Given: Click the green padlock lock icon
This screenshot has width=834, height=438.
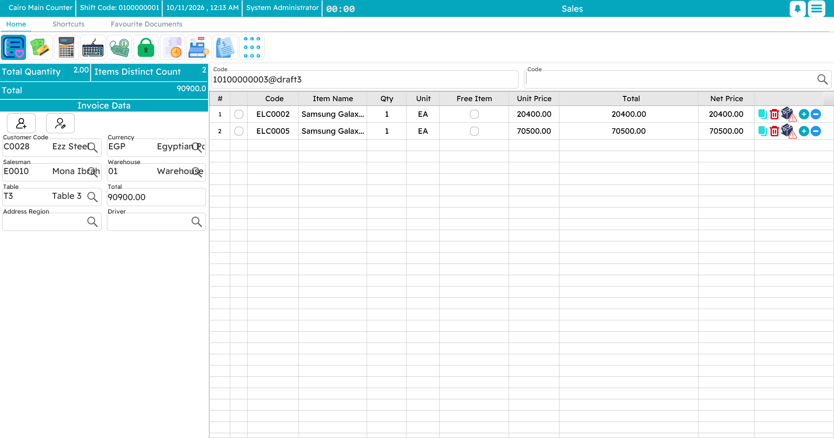Looking at the screenshot, I should (x=146, y=47).
